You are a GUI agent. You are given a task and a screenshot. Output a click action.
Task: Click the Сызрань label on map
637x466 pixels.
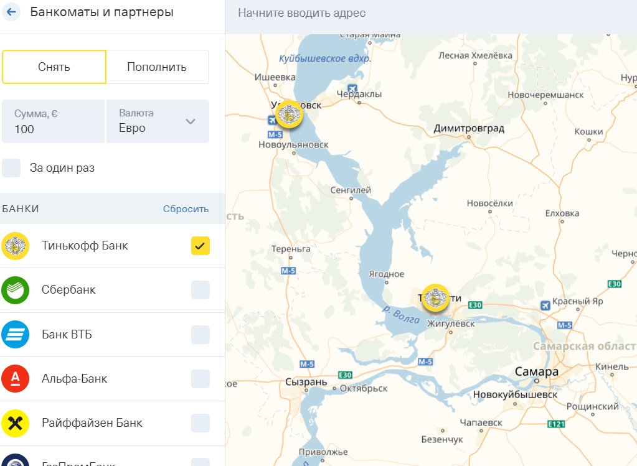coord(306,382)
